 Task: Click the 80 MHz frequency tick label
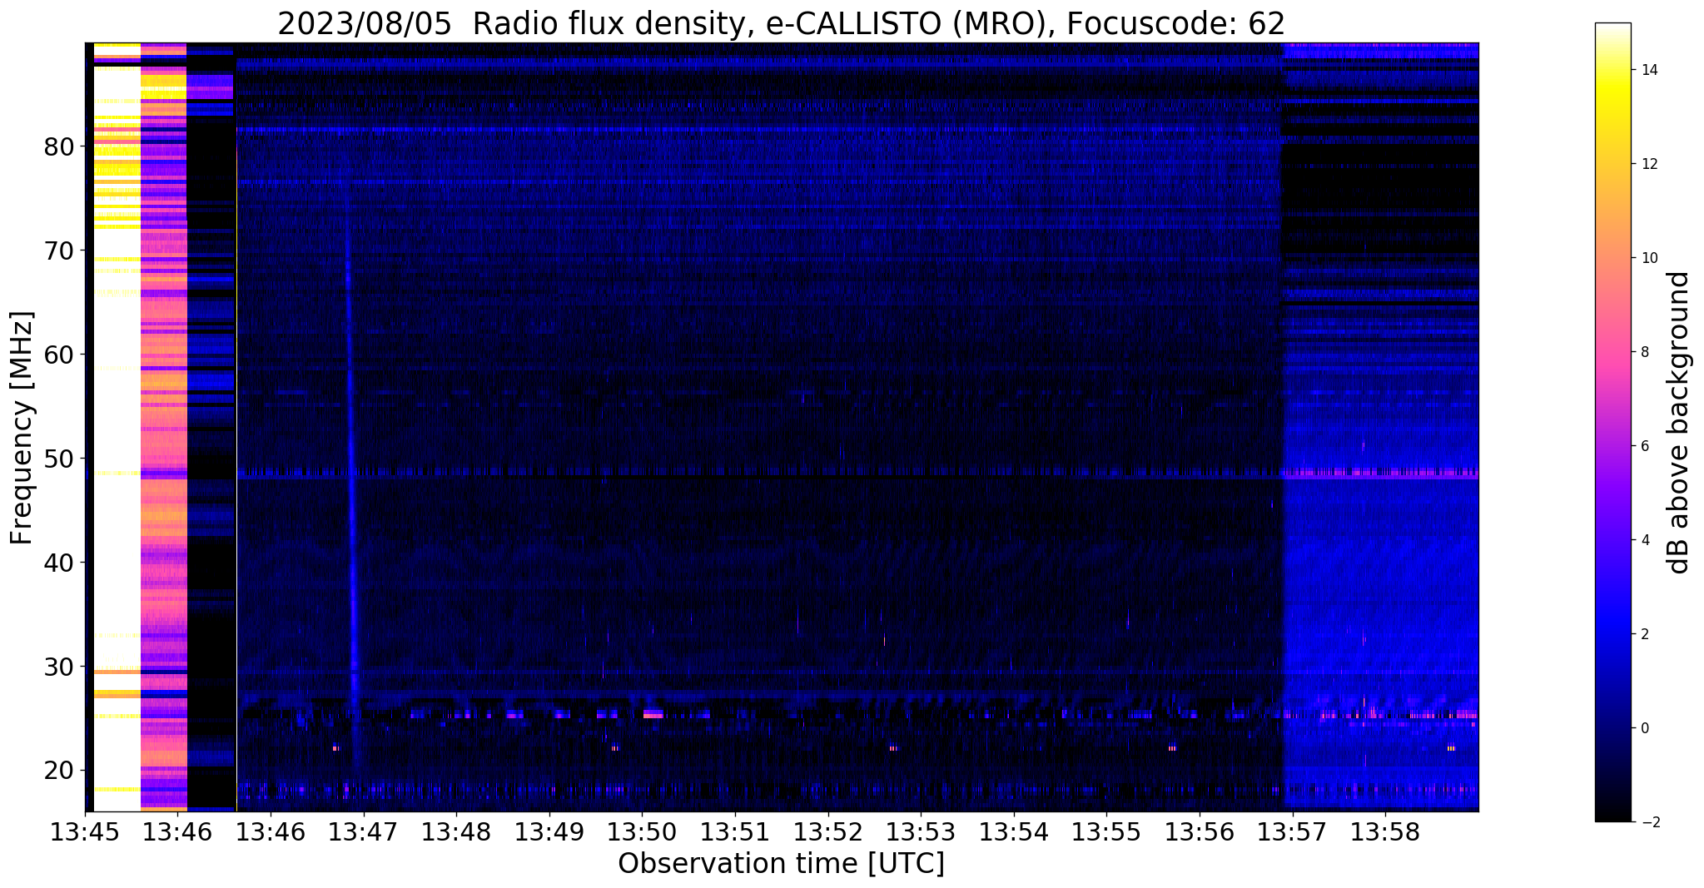(58, 146)
